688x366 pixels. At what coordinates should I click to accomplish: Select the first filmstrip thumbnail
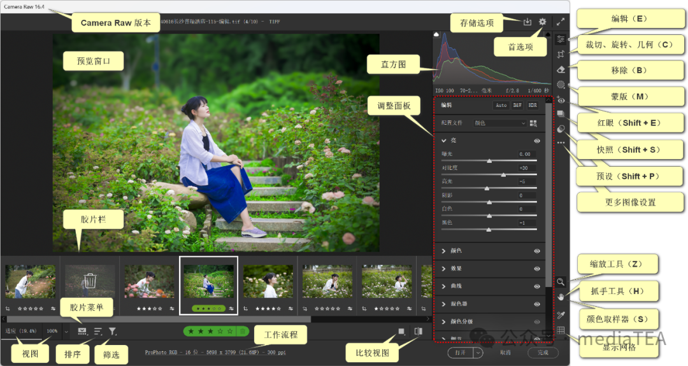click(31, 281)
